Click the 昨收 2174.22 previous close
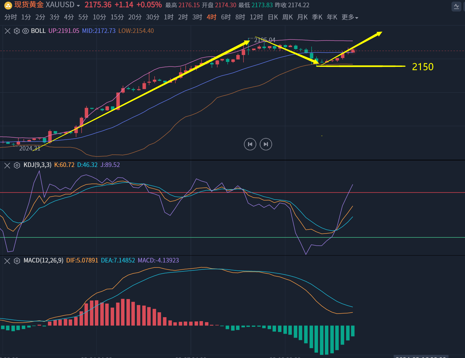This screenshot has height=358, width=465. (x=292, y=5)
